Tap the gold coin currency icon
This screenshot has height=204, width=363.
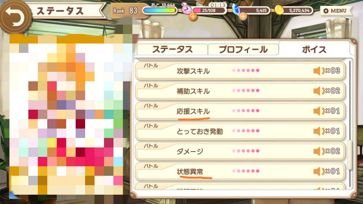pyautogui.click(x=279, y=10)
